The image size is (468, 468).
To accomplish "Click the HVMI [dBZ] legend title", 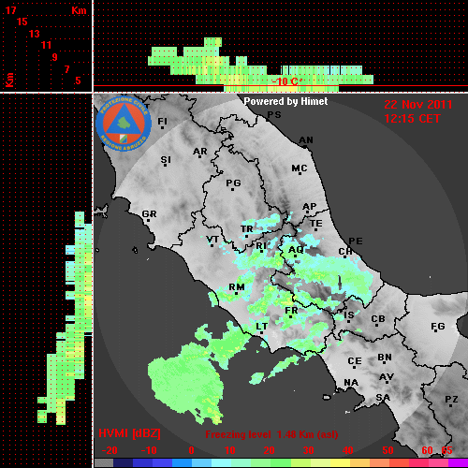I will [x=129, y=433].
